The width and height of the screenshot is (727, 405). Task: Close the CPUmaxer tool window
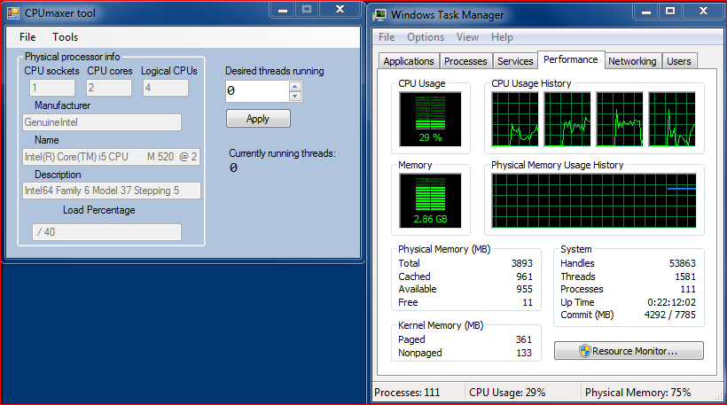(340, 10)
